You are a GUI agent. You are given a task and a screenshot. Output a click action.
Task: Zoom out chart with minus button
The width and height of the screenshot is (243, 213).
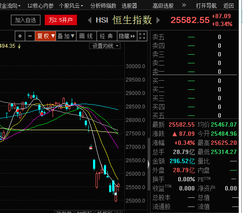tap(30, 36)
